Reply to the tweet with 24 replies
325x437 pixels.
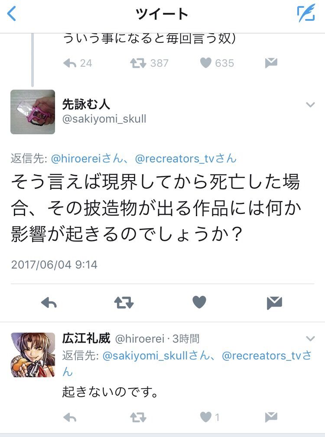[x=70, y=63]
